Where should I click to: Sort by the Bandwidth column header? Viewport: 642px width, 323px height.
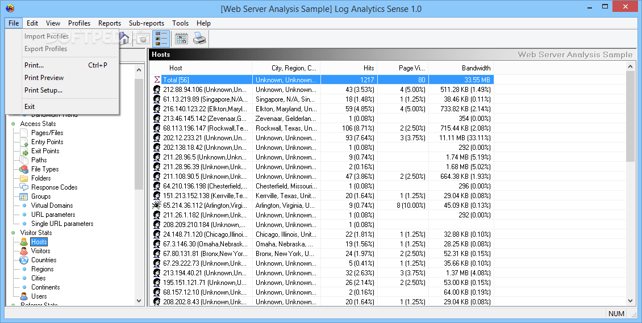point(461,68)
